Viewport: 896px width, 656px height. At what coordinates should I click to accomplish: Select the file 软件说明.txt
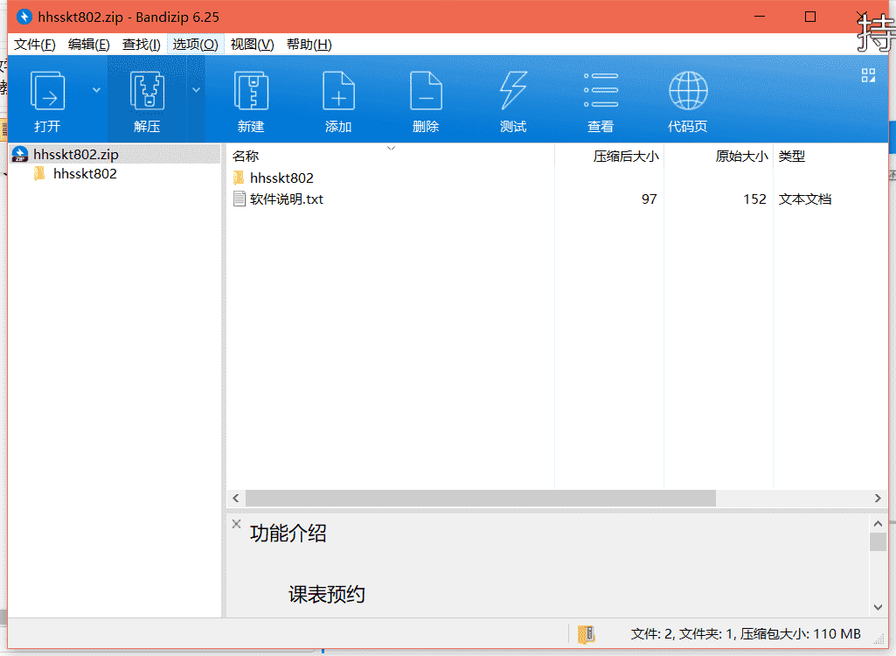(287, 199)
